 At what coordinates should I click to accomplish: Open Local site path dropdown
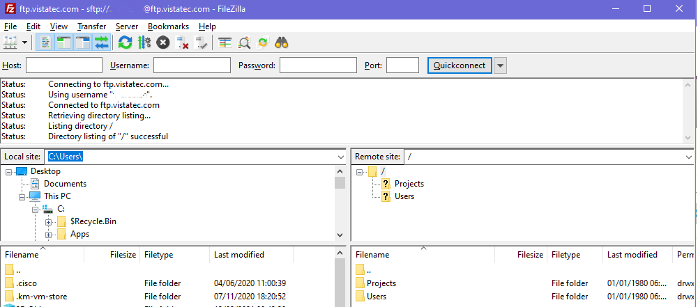click(341, 157)
